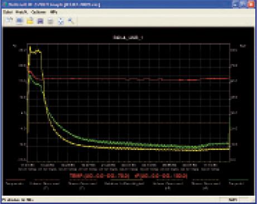Click the right-side panel in the status bar
Screen dimensions: 257x204
pos(233,200)
